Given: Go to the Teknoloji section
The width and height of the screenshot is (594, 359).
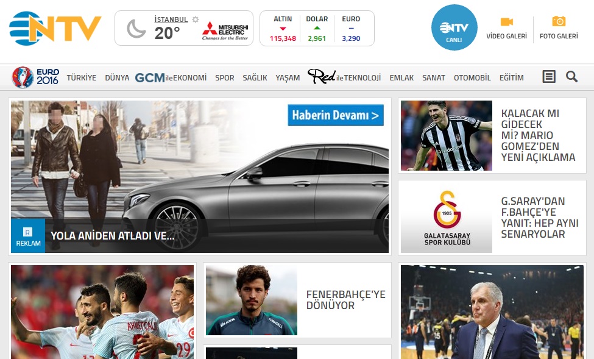Looking at the screenshot, I should [x=362, y=78].
